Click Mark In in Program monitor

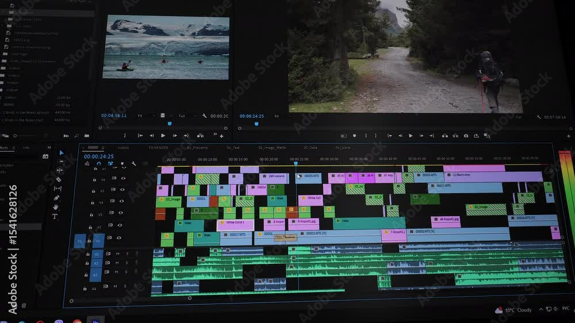tap(366, 136)
